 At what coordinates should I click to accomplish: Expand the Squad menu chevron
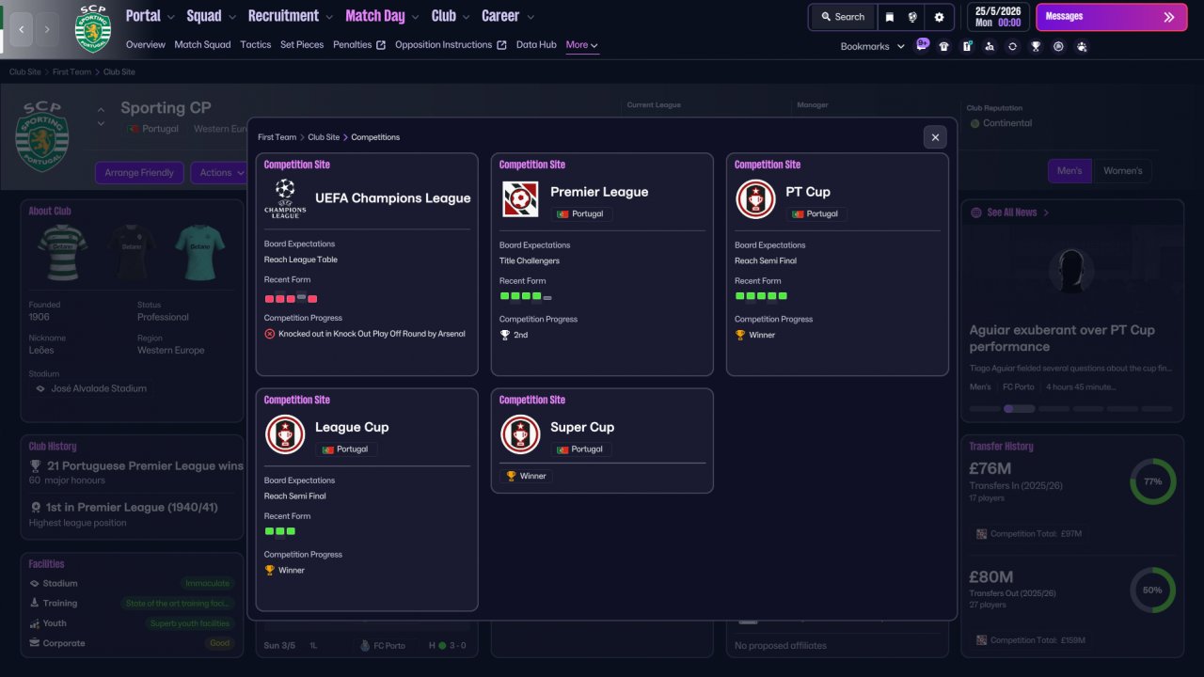point(231,17)
